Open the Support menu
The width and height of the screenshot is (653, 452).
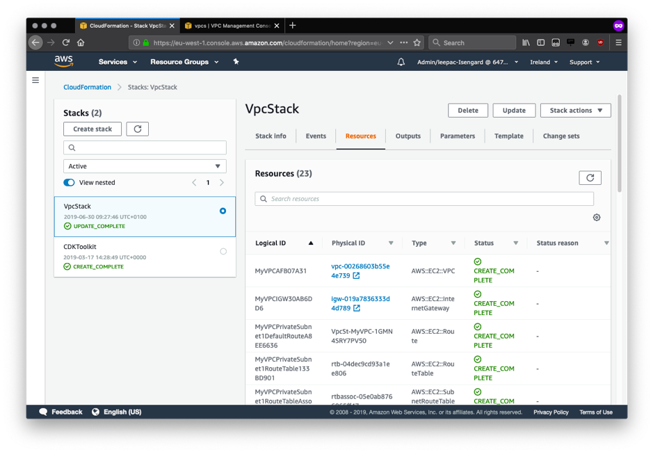584,62
